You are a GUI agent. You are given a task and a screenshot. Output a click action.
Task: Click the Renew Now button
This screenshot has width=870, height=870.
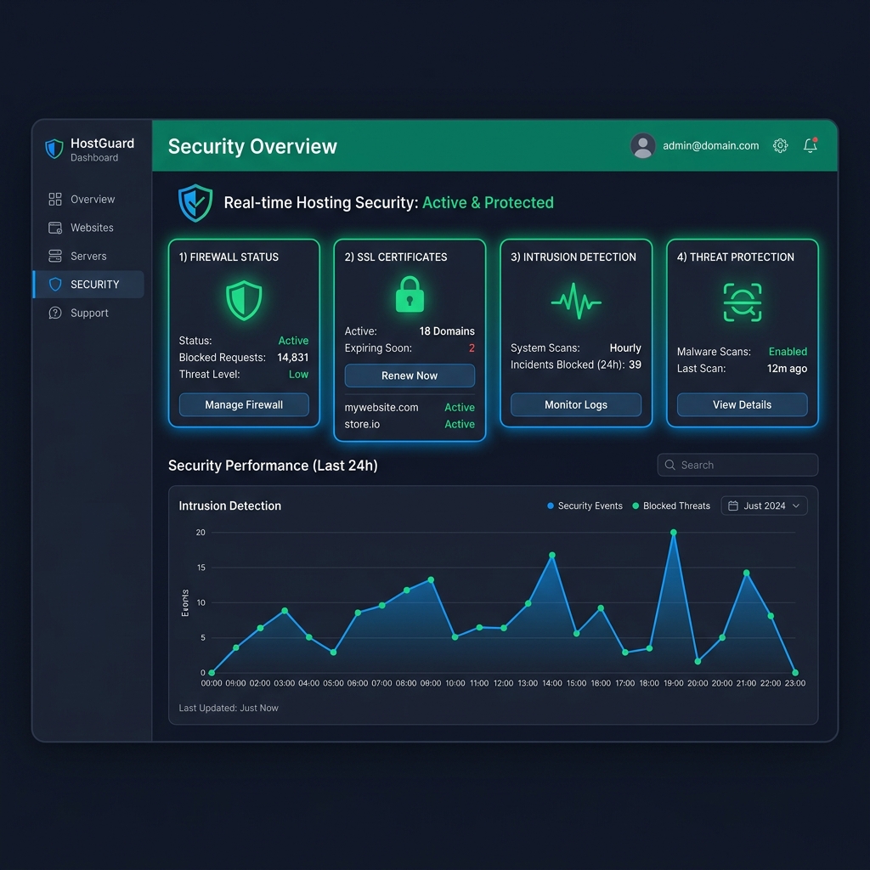410,376
